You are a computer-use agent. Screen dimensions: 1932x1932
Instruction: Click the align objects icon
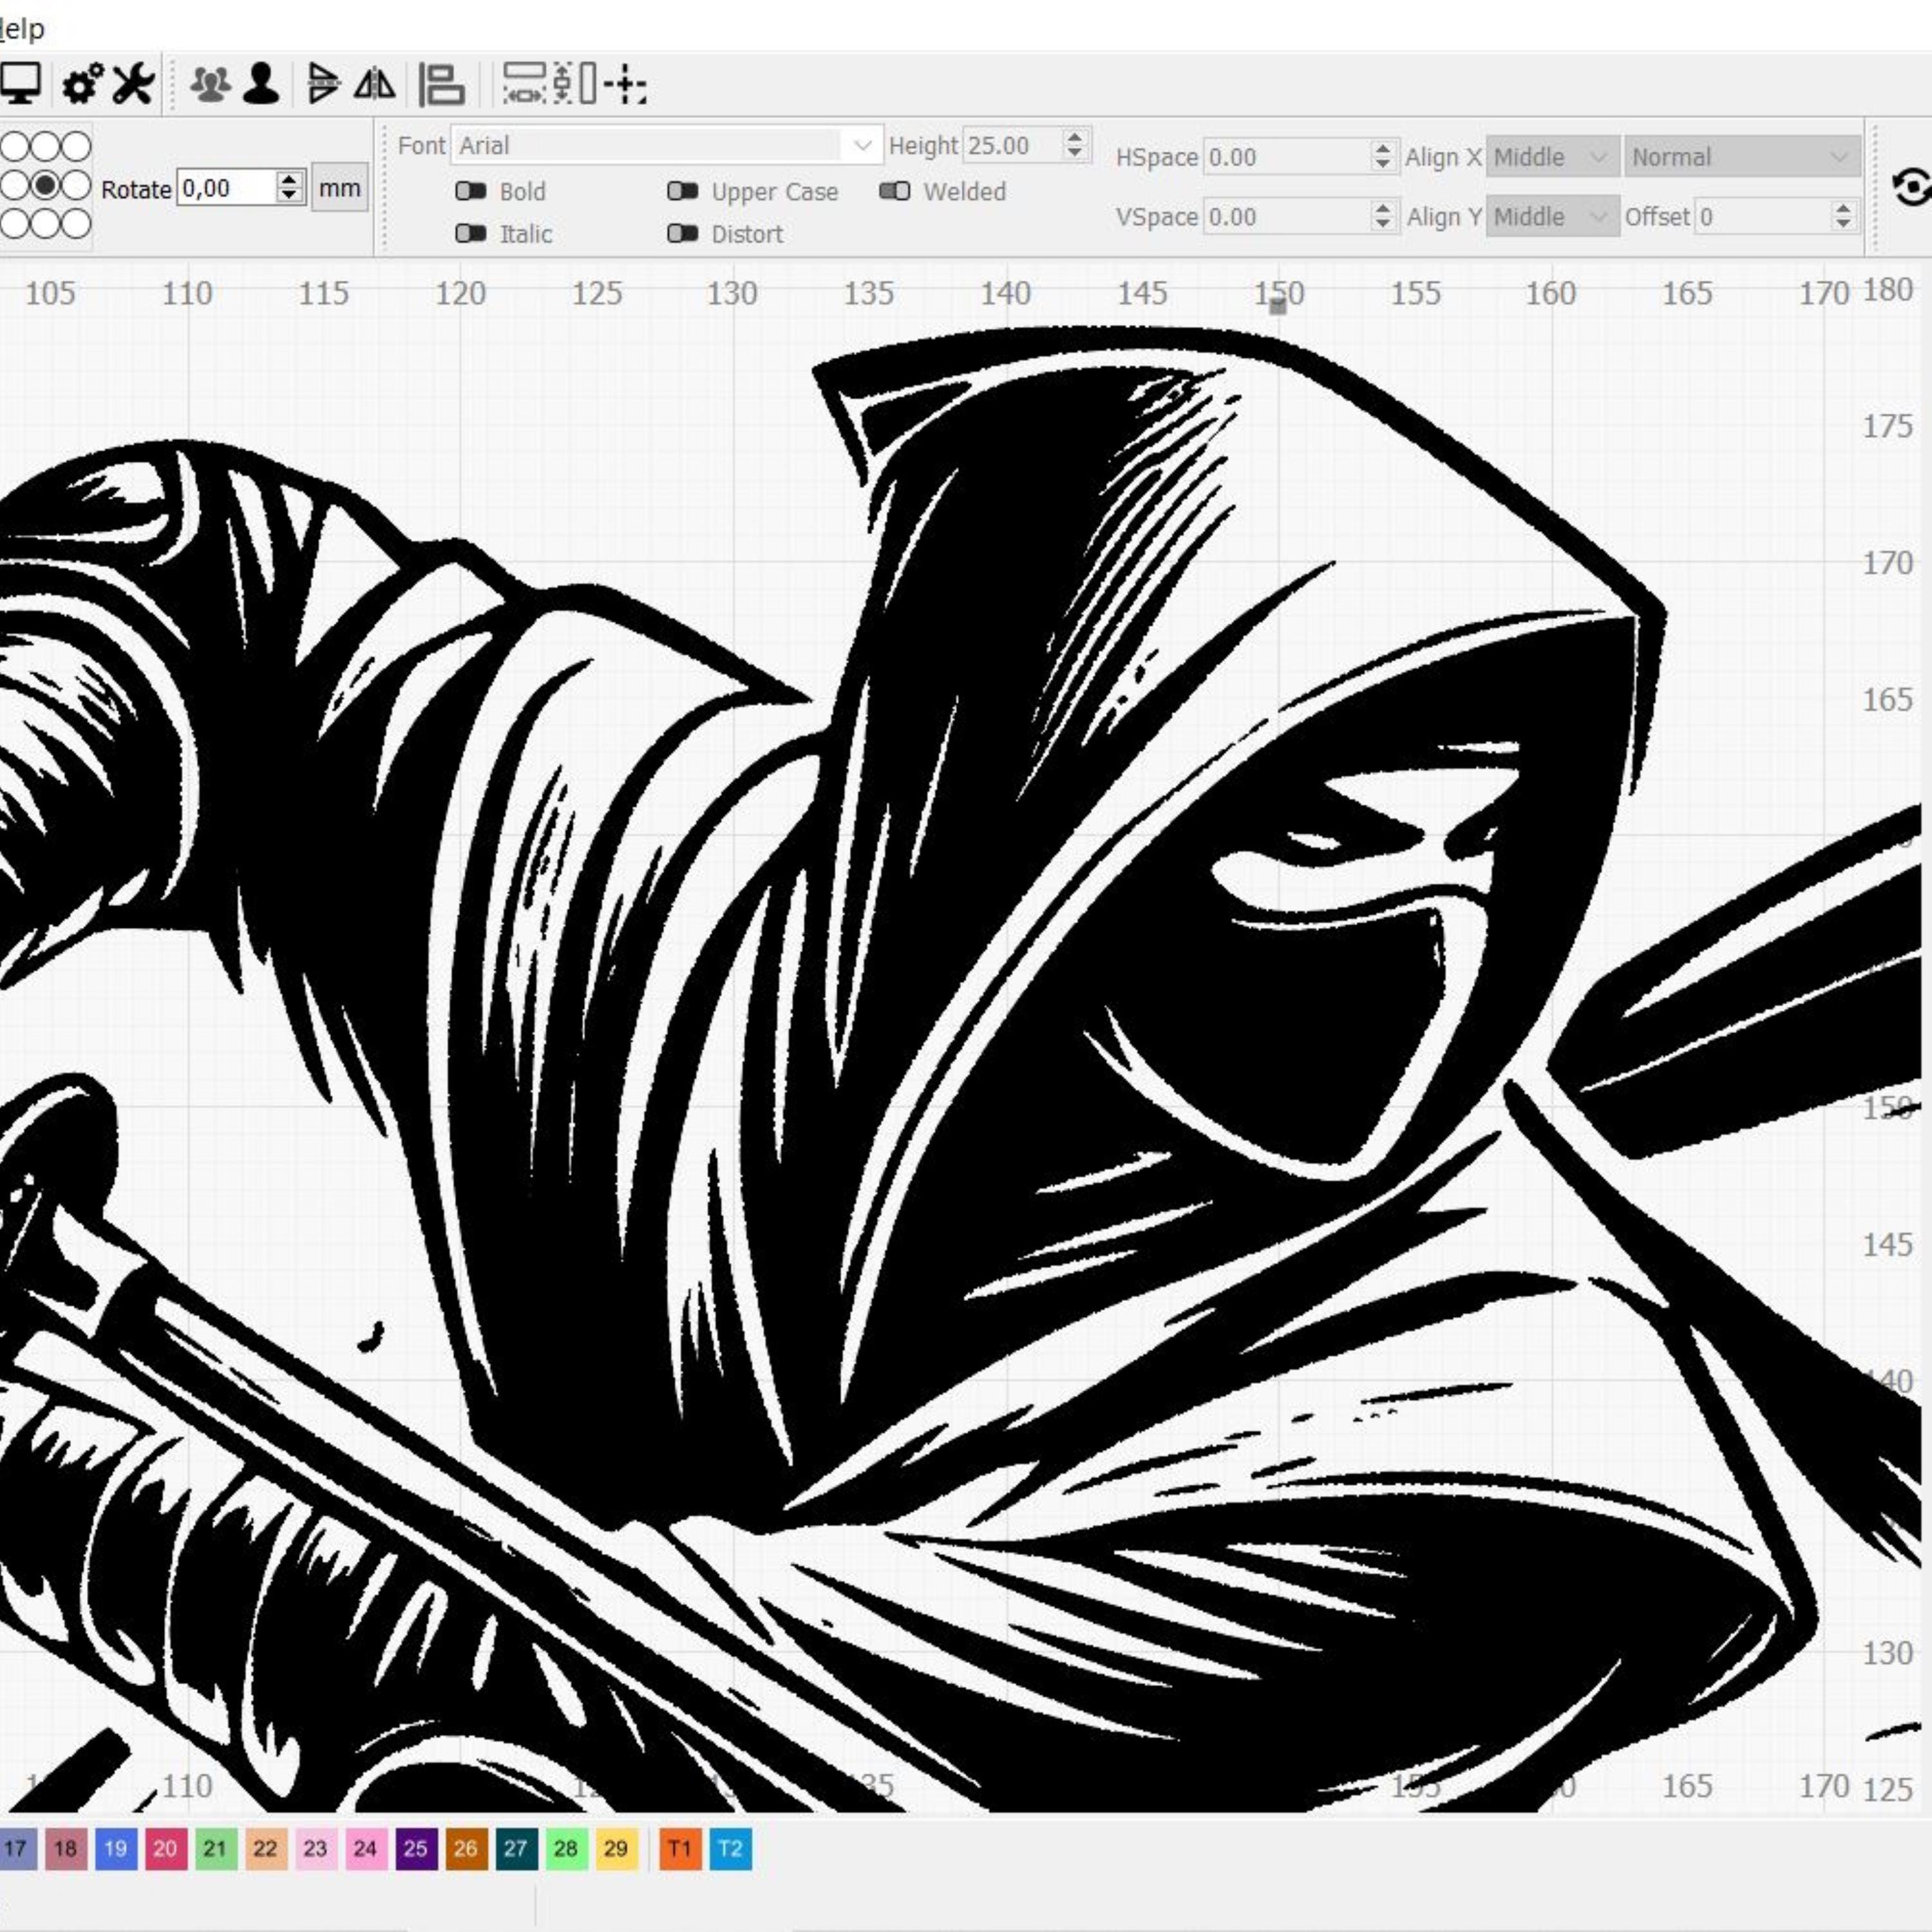coord(443,86)
